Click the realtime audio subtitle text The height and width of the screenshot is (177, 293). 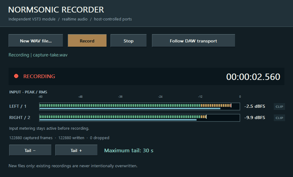pyautogui.click(x=75, y=19)
